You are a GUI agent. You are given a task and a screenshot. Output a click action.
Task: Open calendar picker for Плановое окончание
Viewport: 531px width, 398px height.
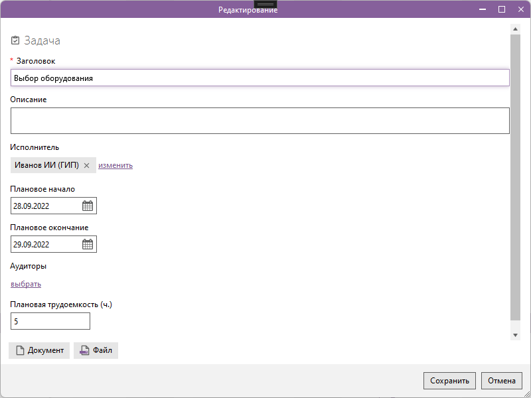tap(88, 244)
